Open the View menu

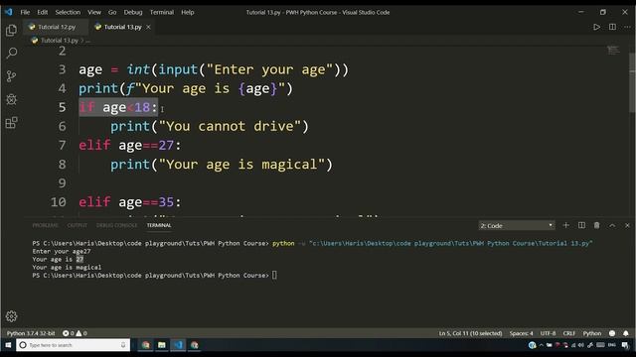(94, 12)
